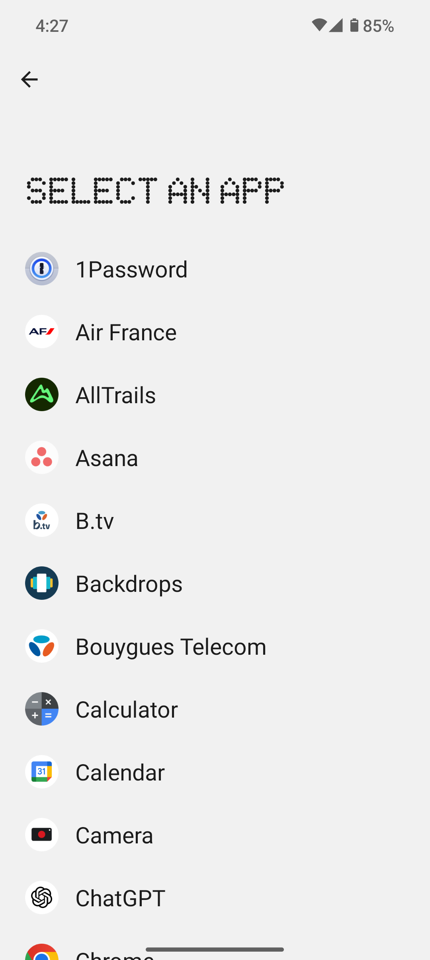Tap the Bouygues Telecom logo icon
Image resolution: width=430 pixels, height=960 pixels.
point(42,646)
